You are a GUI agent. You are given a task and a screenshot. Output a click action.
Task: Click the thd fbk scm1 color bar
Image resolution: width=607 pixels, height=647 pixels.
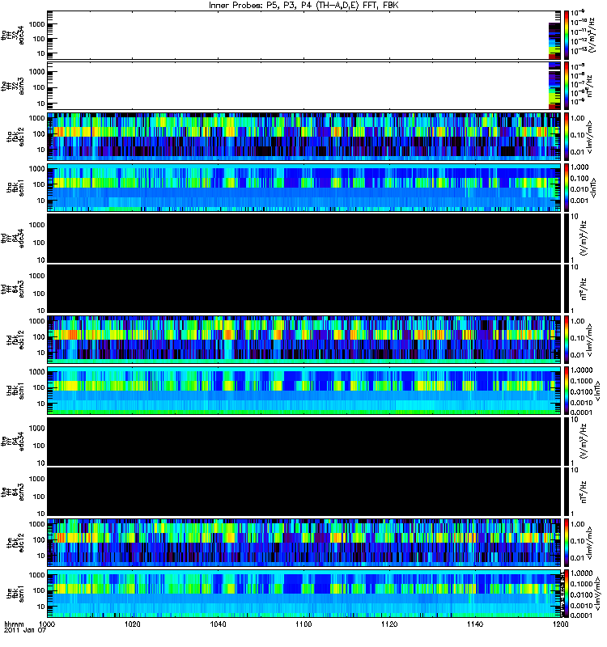pyautogui.click(x=567, y=391)
